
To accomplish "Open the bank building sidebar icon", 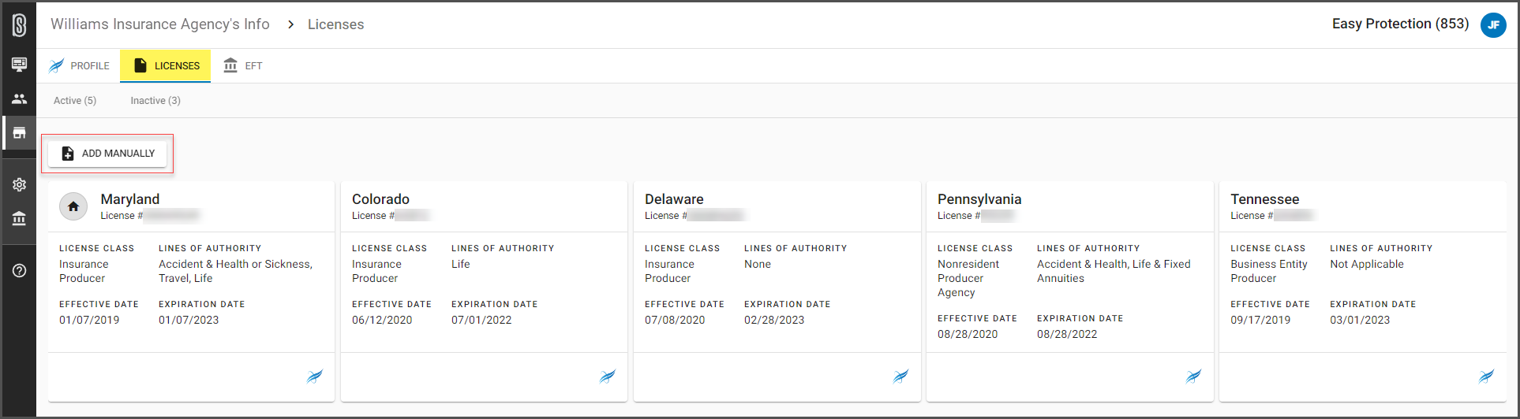I will (x=19, y=218).
